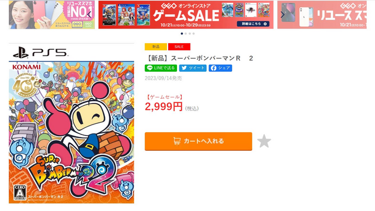This screenshot has width=375, height=211.
Task: Click the PS5 logo above the cover
Action: [40, 52]
